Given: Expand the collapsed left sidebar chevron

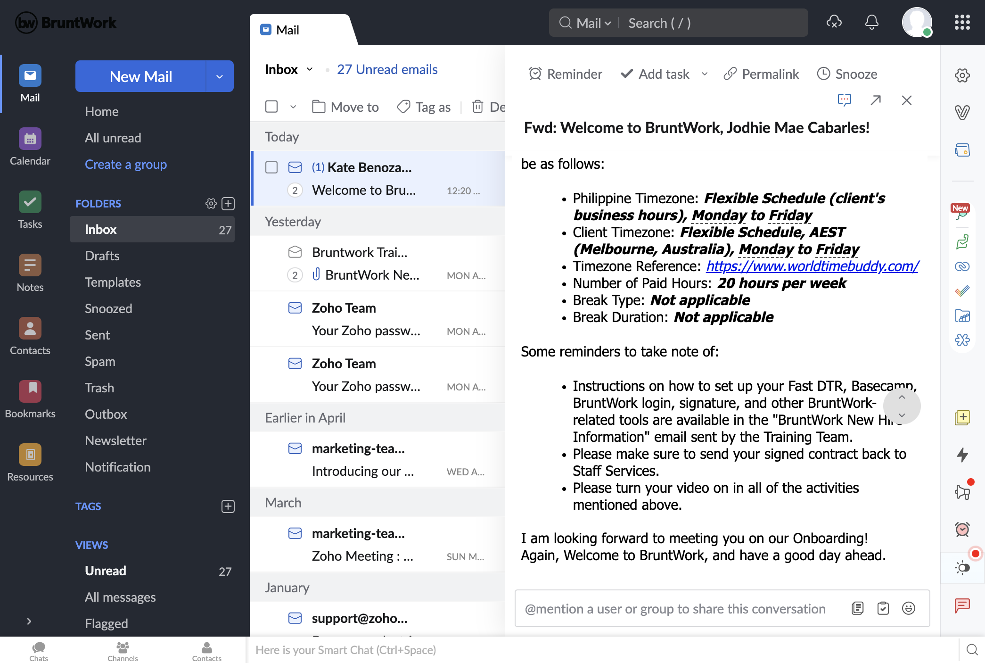Looking at the screenshot, I should [x=29, y=621].
